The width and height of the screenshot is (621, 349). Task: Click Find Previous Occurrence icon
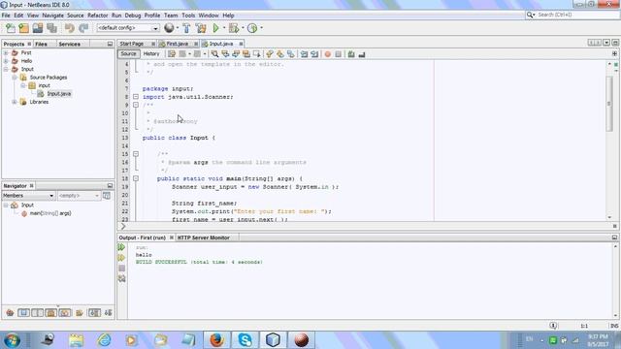225,54
